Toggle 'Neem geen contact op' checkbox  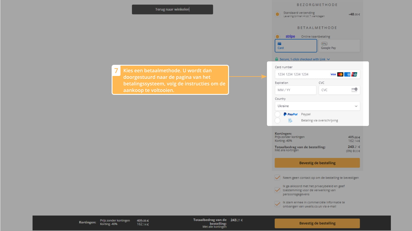(x=277, y=178)
